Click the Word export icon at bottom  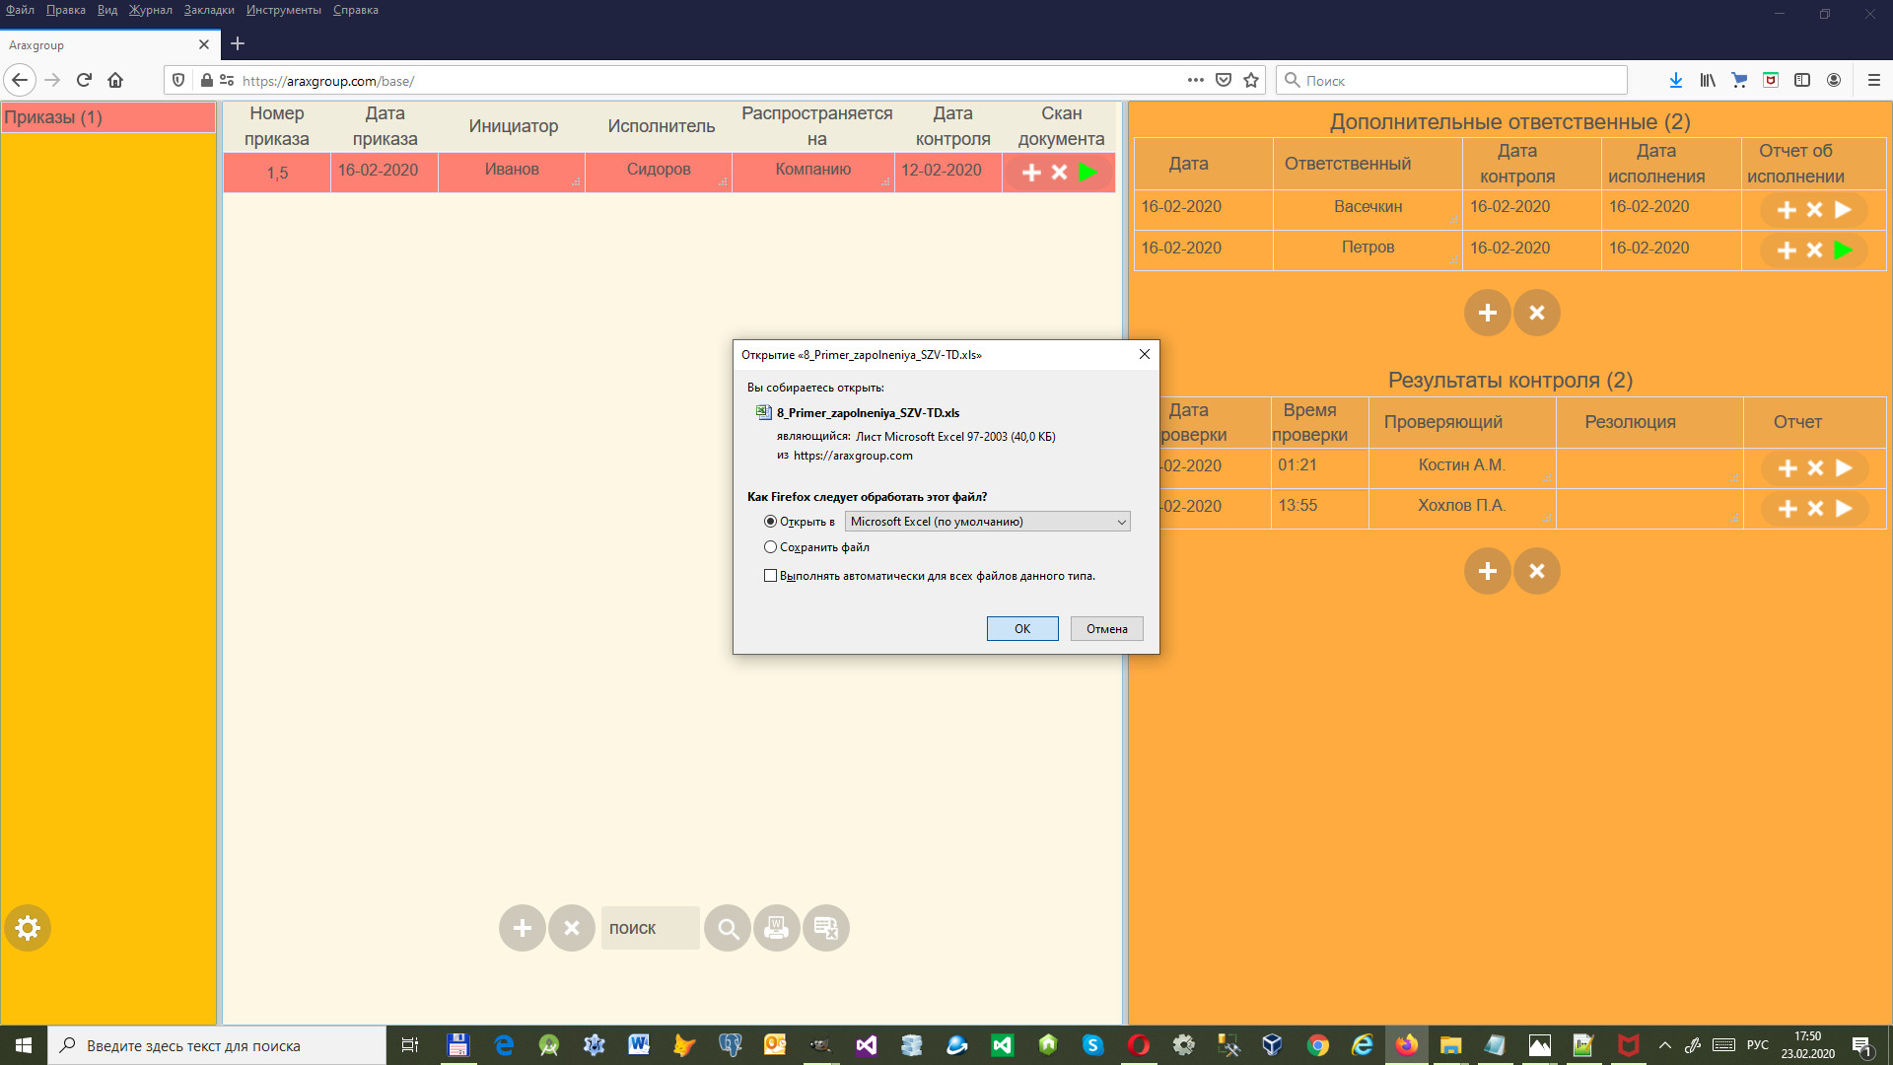[777, 928]
